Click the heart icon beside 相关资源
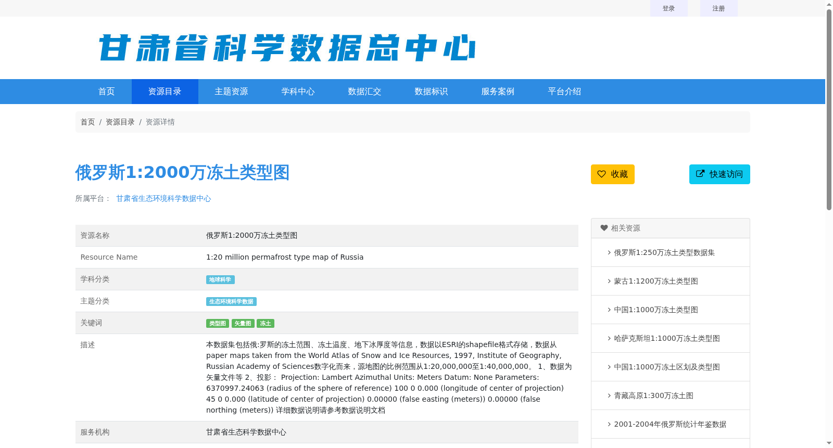The height and width of the screenshot is (448, 833). click(x=604, y=228)
